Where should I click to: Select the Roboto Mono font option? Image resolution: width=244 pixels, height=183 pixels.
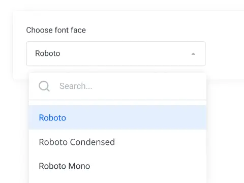pyautogui.click(x=117, y=166)
